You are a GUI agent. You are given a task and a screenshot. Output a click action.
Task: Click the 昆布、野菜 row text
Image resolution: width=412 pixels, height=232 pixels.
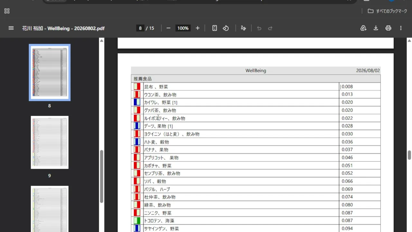(x=156, y=87)
